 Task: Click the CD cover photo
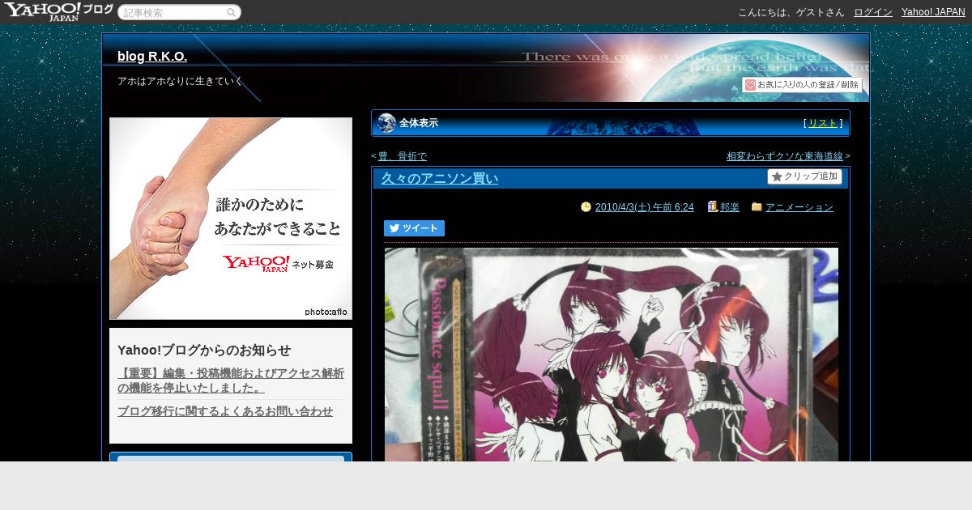click(612, 355)
